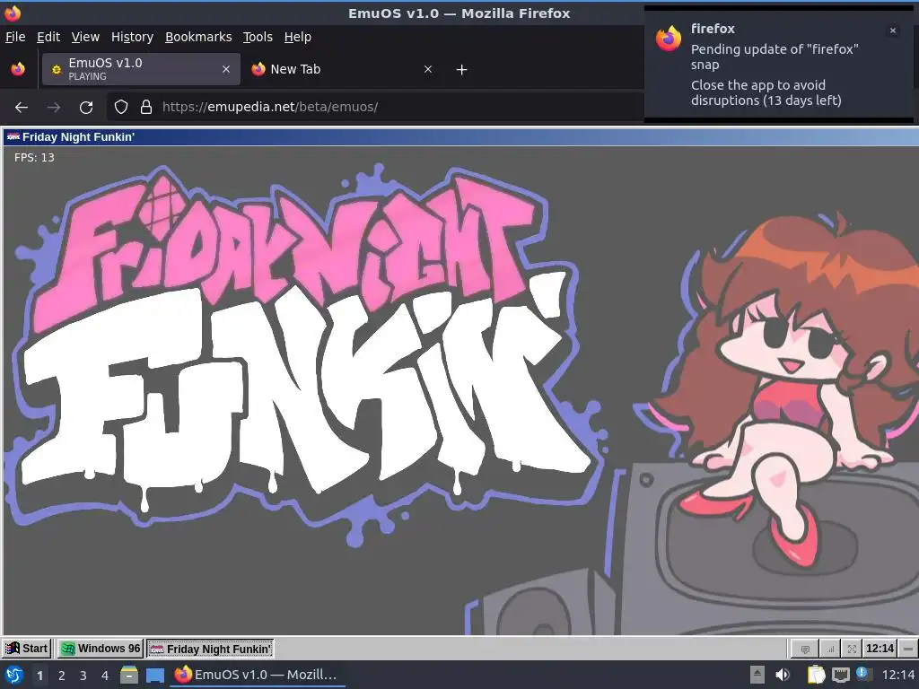Click the Firefox logo in the notification

668,39
